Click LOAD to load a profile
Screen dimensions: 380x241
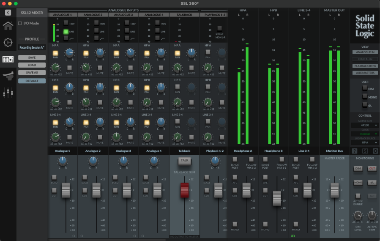(32, 65)
